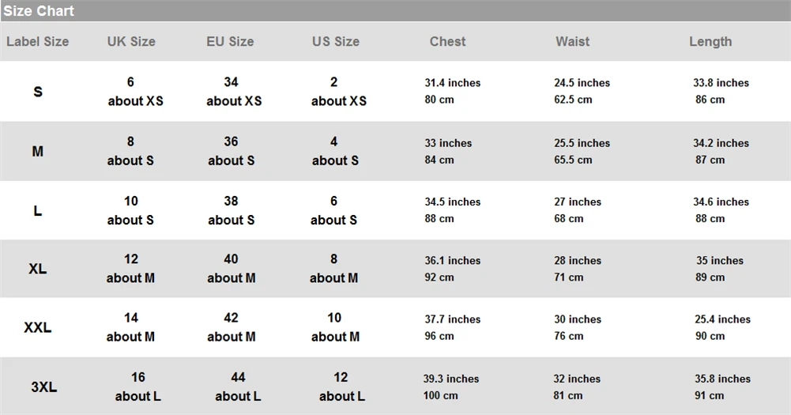Click the XXL label size cell

click(38, 328)
